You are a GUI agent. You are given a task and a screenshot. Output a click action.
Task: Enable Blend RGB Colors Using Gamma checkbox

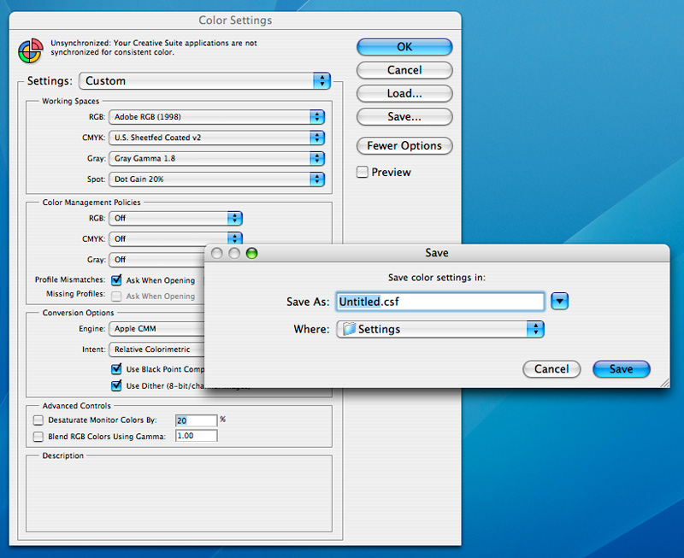coord(38,437)
